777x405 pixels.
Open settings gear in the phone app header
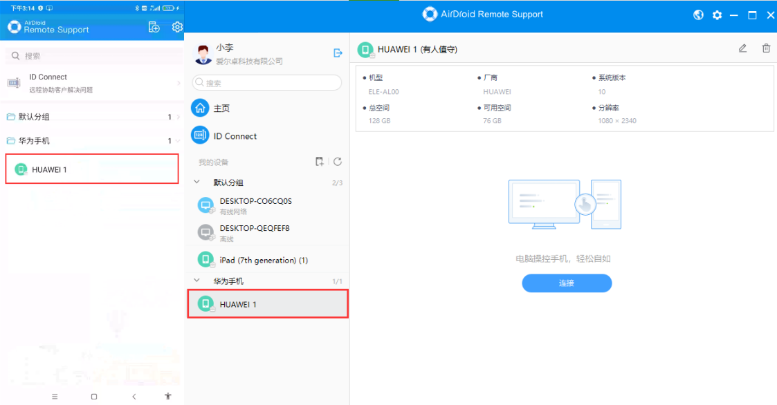click(177, 27)
